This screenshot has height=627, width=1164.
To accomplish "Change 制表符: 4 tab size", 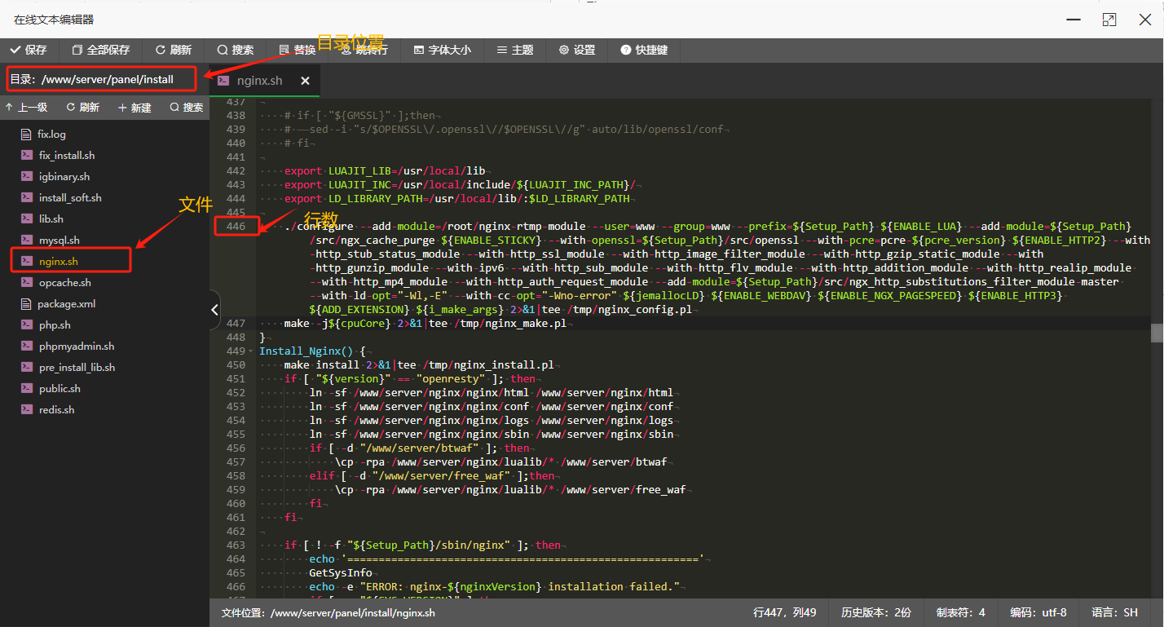I will click(x=960, y=612).
